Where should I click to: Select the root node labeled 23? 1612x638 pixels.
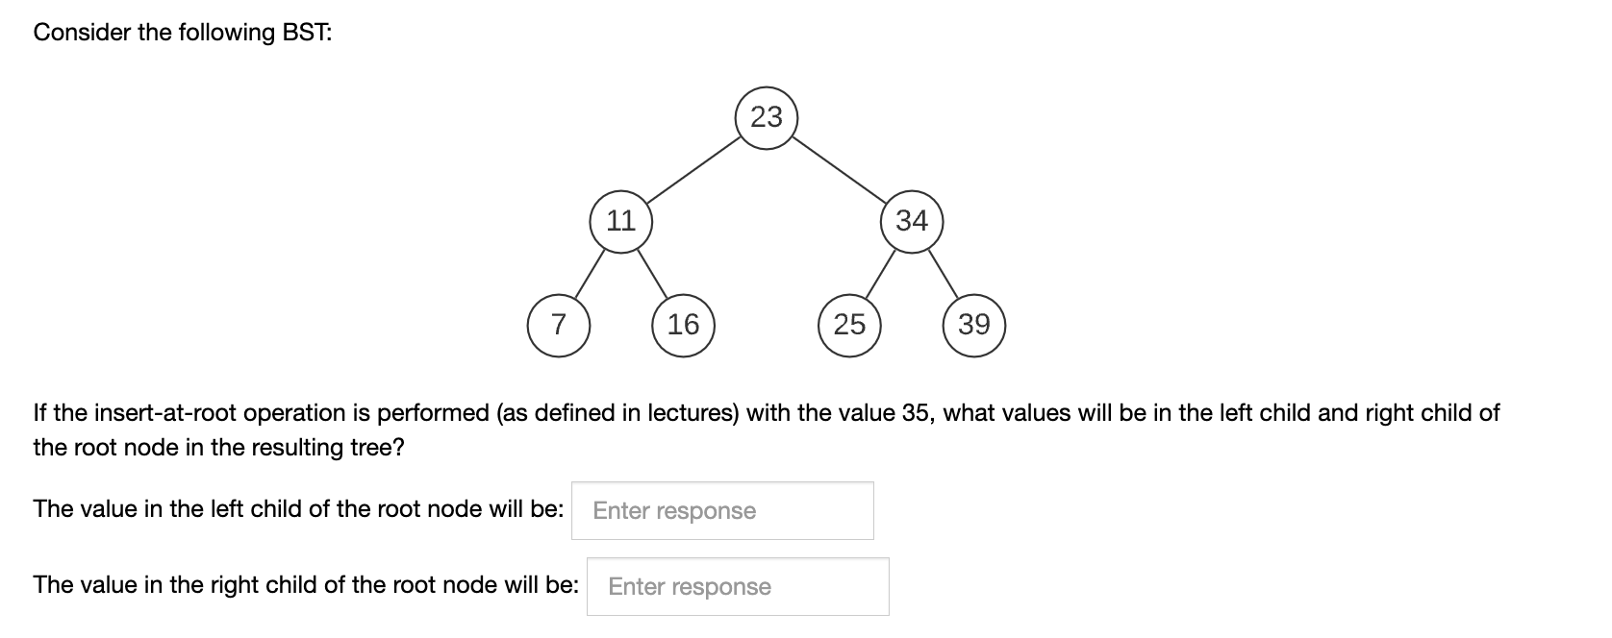767,115
